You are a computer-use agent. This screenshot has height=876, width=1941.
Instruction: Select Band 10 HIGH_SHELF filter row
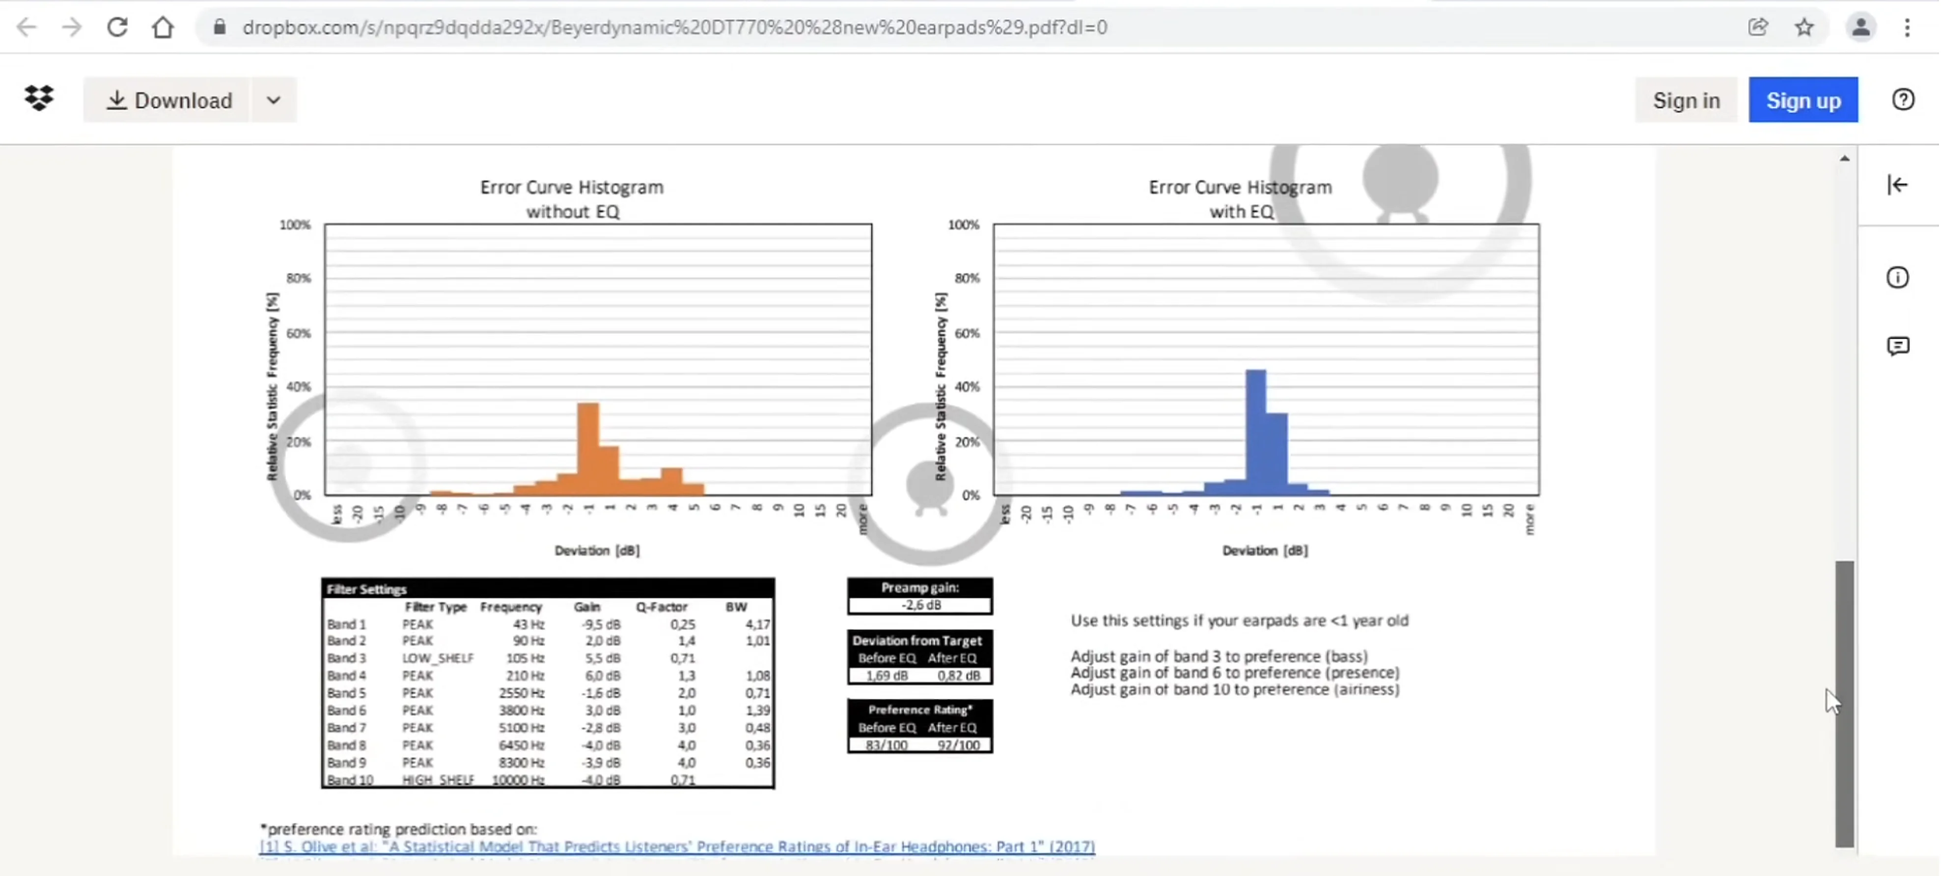548,780
